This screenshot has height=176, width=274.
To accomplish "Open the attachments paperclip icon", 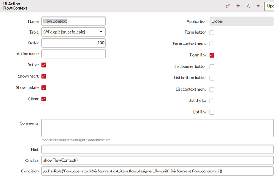I will tap(227, 6).
